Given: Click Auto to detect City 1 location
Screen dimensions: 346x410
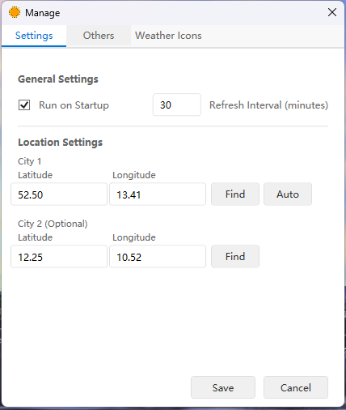Looking at the screenshot, I should click(288, 194).
